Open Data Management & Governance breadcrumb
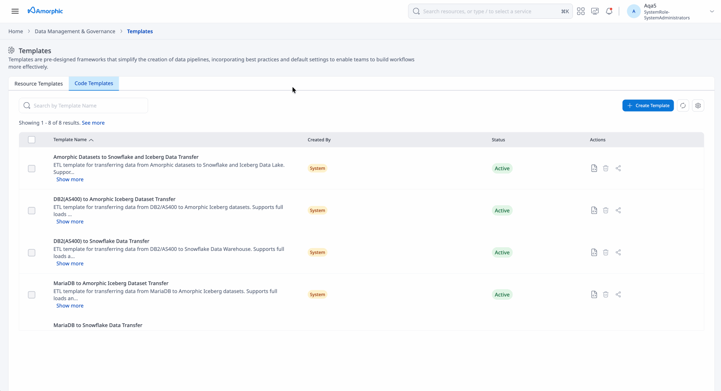 tap(75, 31)
